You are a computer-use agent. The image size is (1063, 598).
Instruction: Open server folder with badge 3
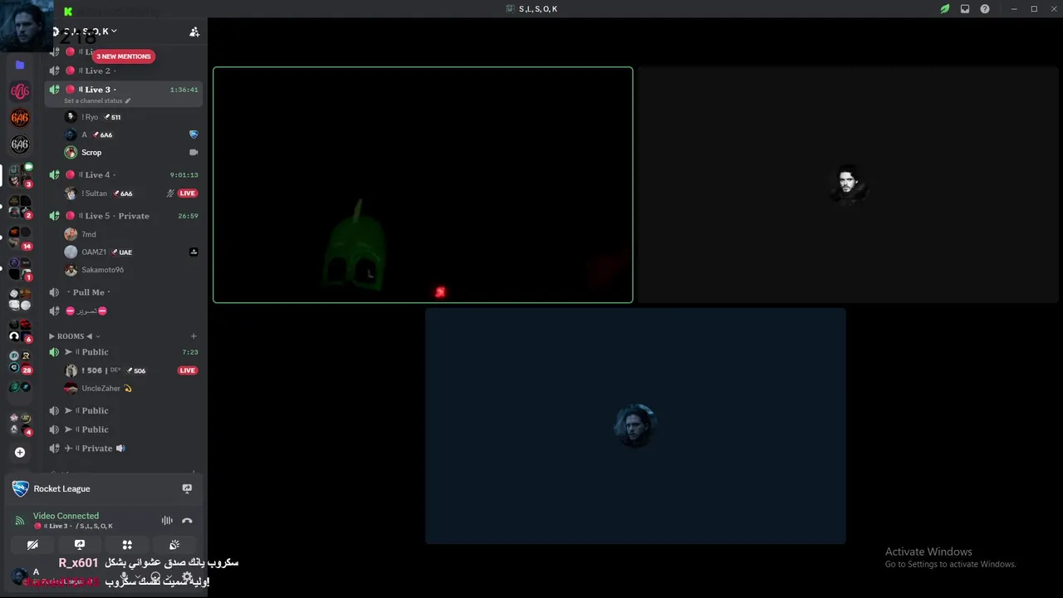[20, 174]
